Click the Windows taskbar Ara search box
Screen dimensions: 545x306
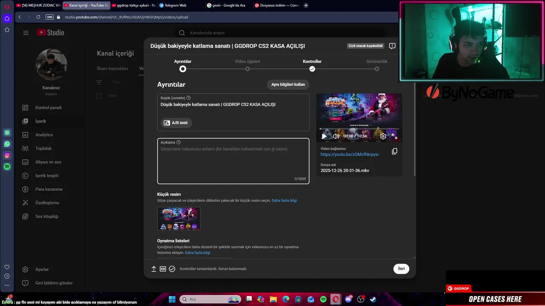pos(211,299)
